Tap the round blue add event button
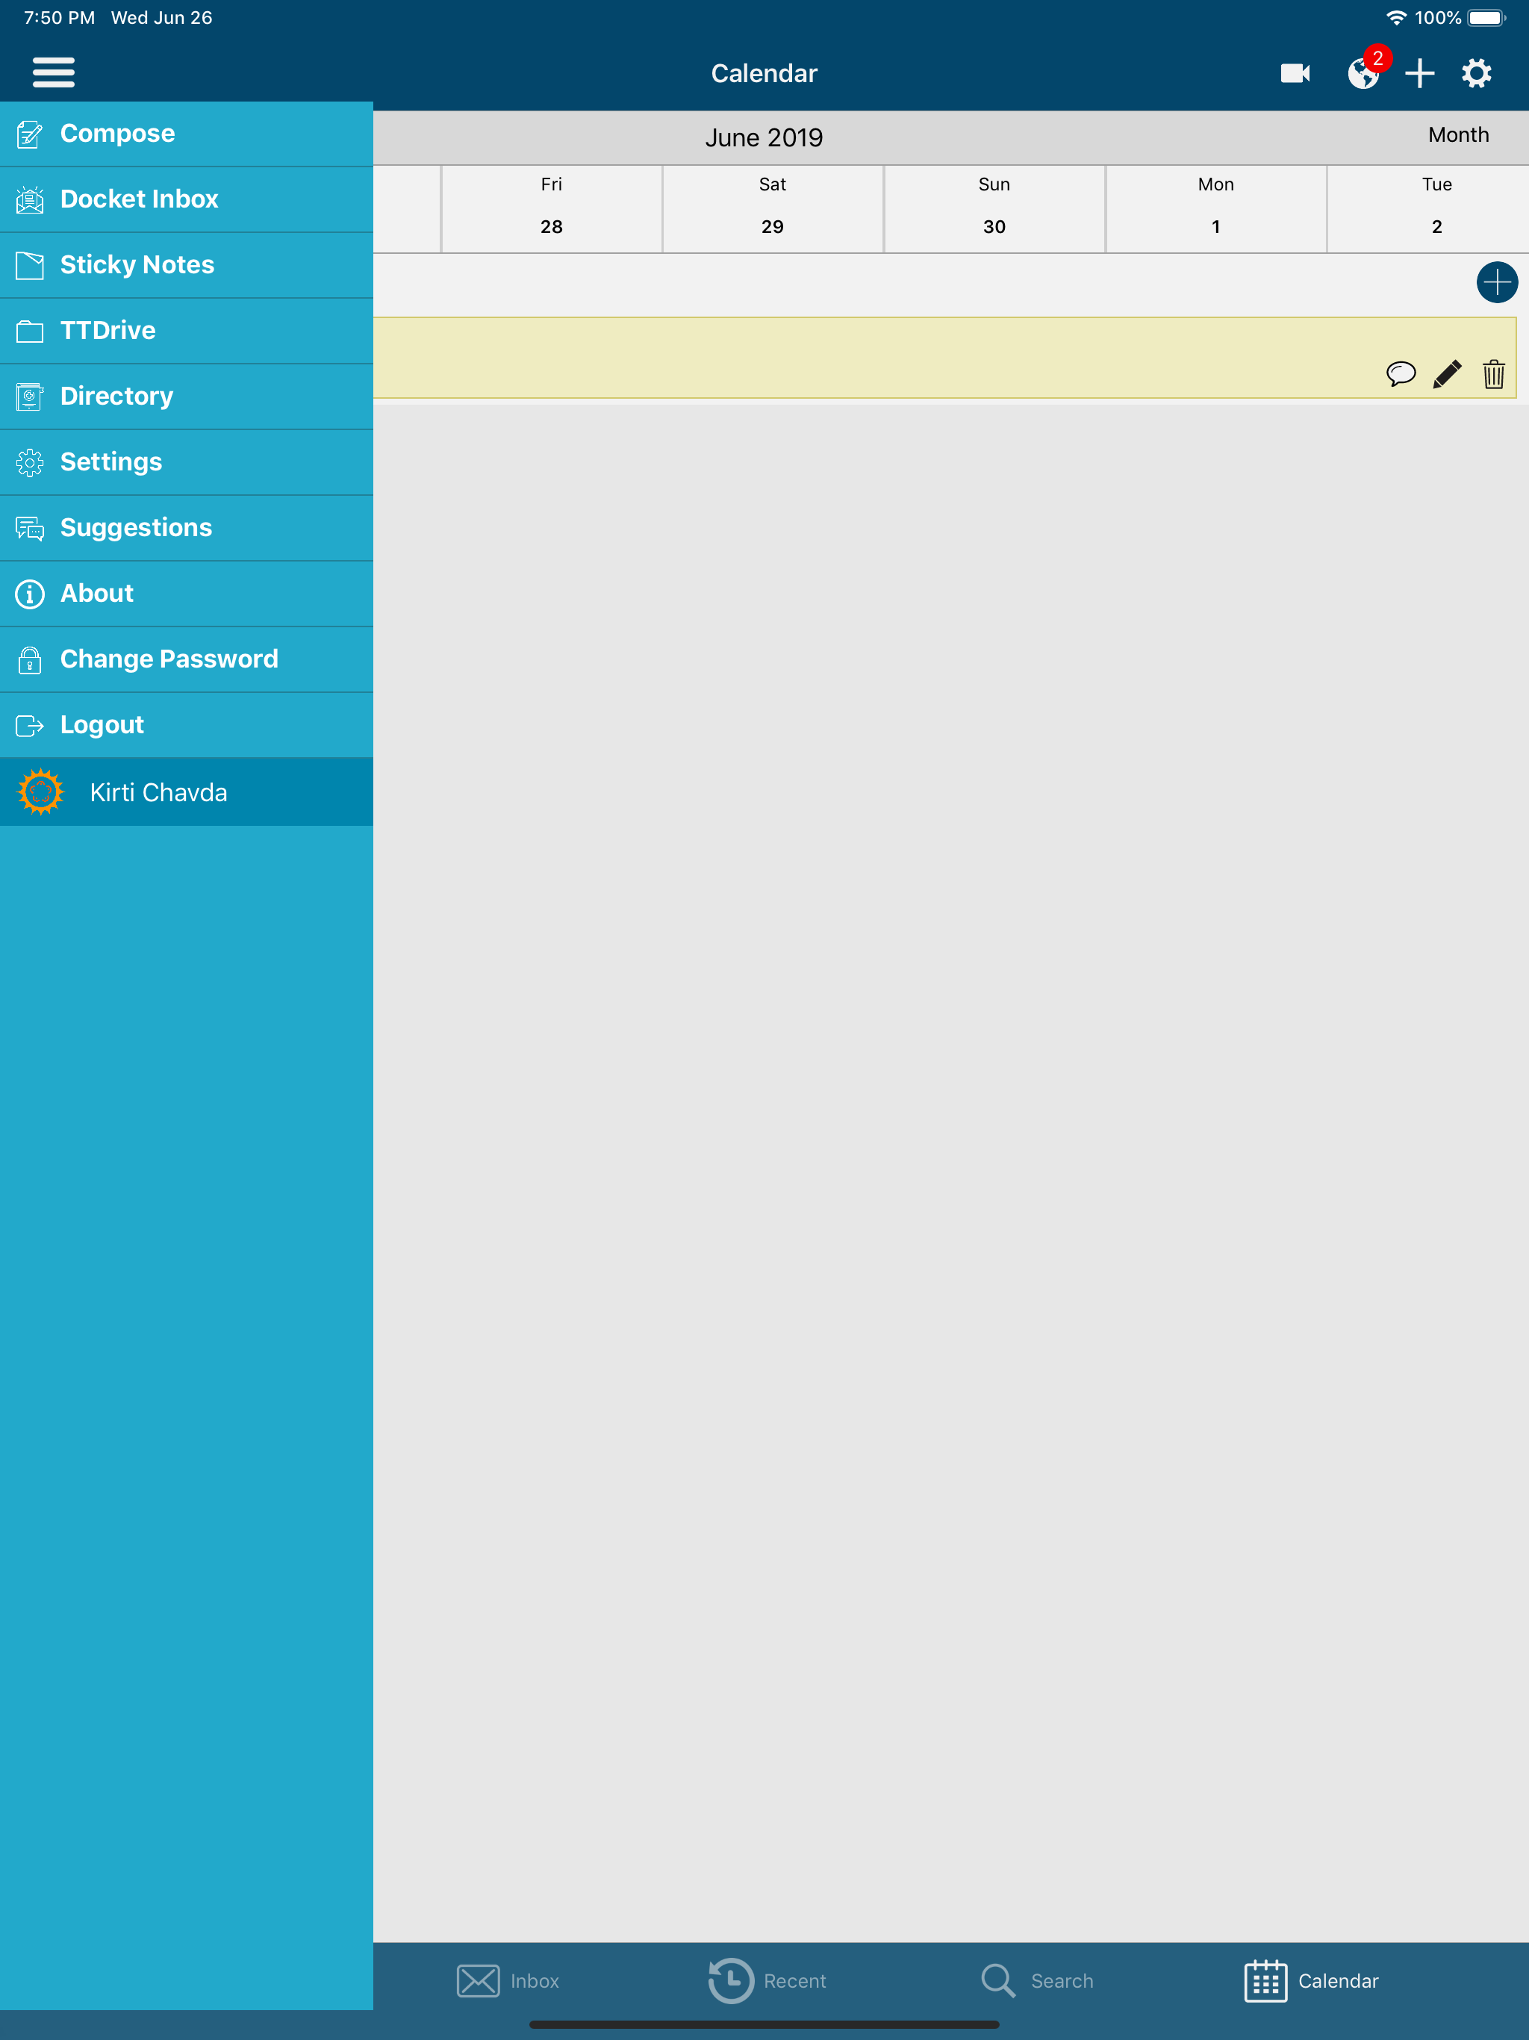Viewport: 1529px width, 2040px height. [1497, 282]
